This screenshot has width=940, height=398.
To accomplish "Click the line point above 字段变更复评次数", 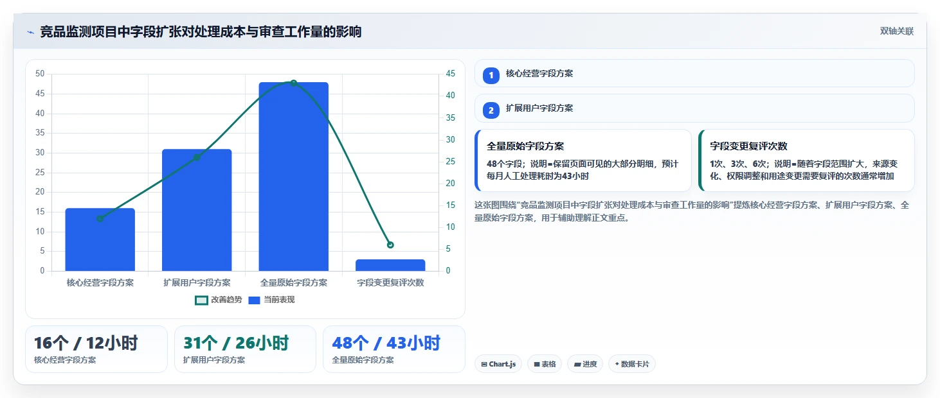I will tap(390, 245).
